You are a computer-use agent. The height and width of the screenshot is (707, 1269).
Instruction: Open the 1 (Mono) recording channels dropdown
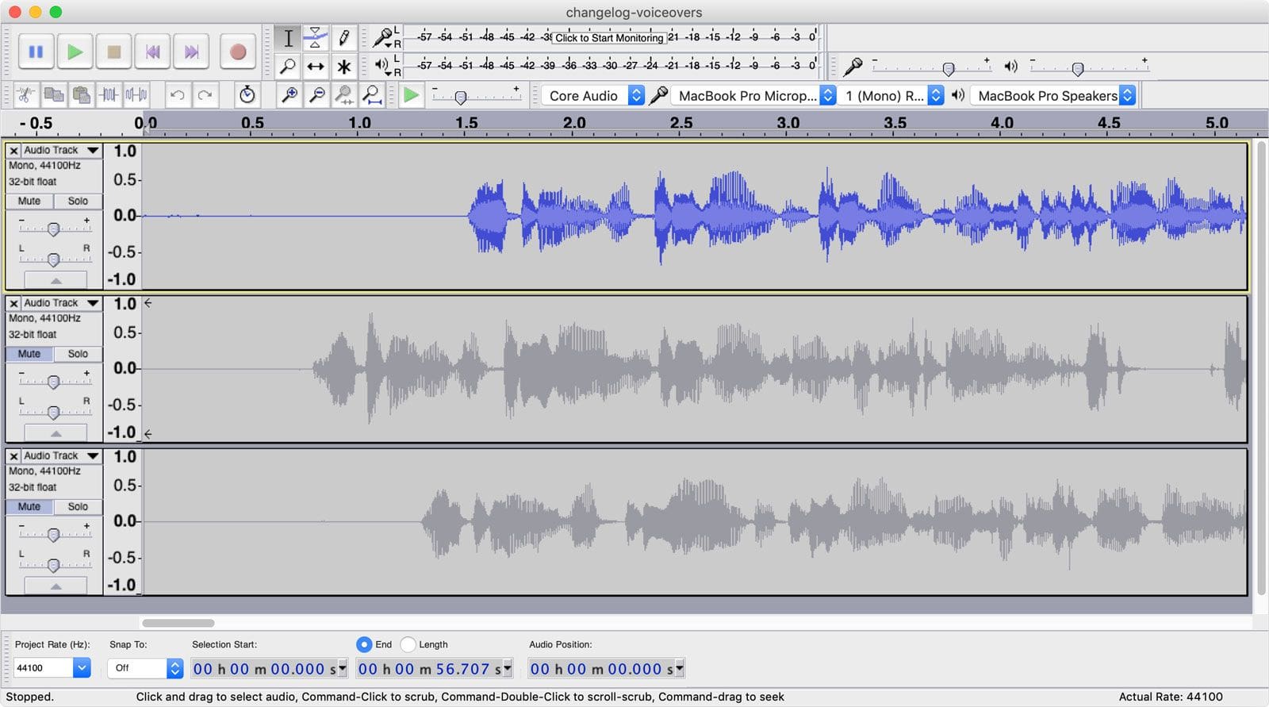[x=892, y=95]
